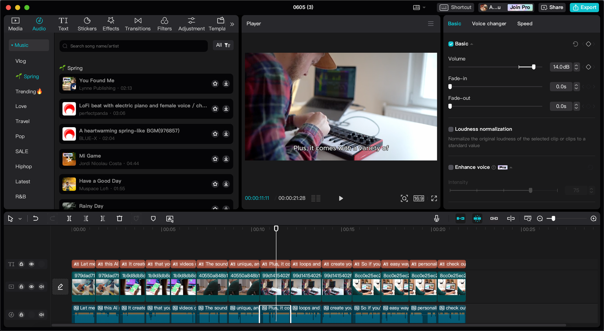Open the Transitions tab
Image resolution: width=604 pixels, height=331 pixels.
138,24
